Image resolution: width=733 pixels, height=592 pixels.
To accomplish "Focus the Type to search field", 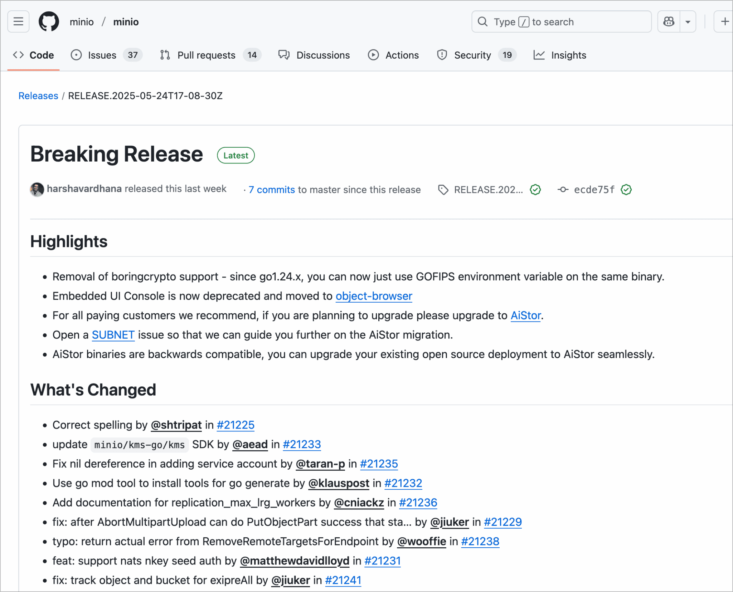I will click(x=561, y=22).
